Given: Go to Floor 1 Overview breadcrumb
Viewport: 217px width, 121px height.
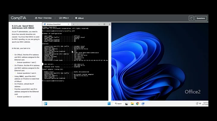Looking at the screenshot, I should (43, 18).
